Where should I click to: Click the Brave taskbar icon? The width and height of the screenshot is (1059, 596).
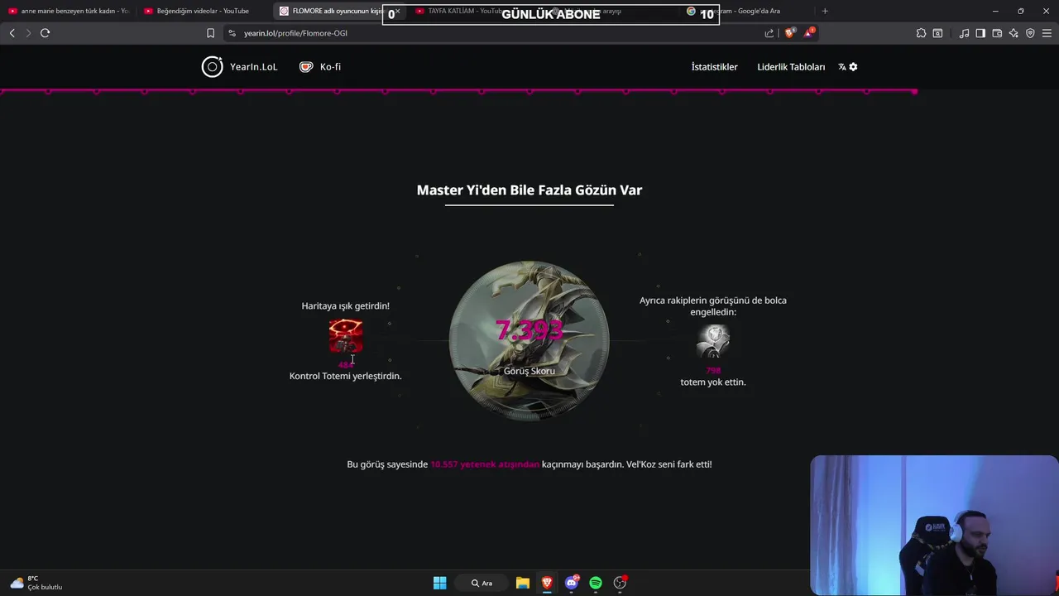pyautogui.click(x=547, y=583)
